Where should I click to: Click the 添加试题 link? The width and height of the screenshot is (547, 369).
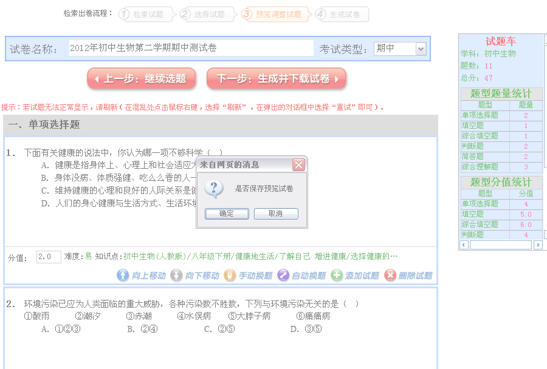pos(362,276)
